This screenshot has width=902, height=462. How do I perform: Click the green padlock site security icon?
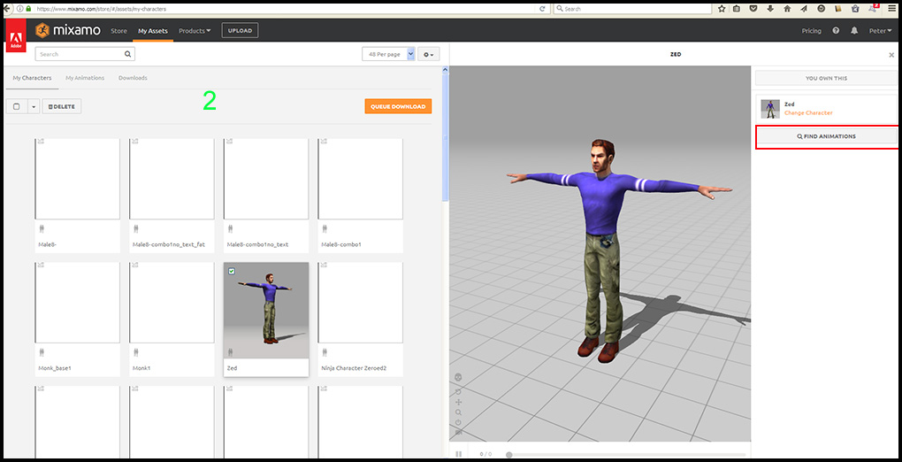(28, 9)
